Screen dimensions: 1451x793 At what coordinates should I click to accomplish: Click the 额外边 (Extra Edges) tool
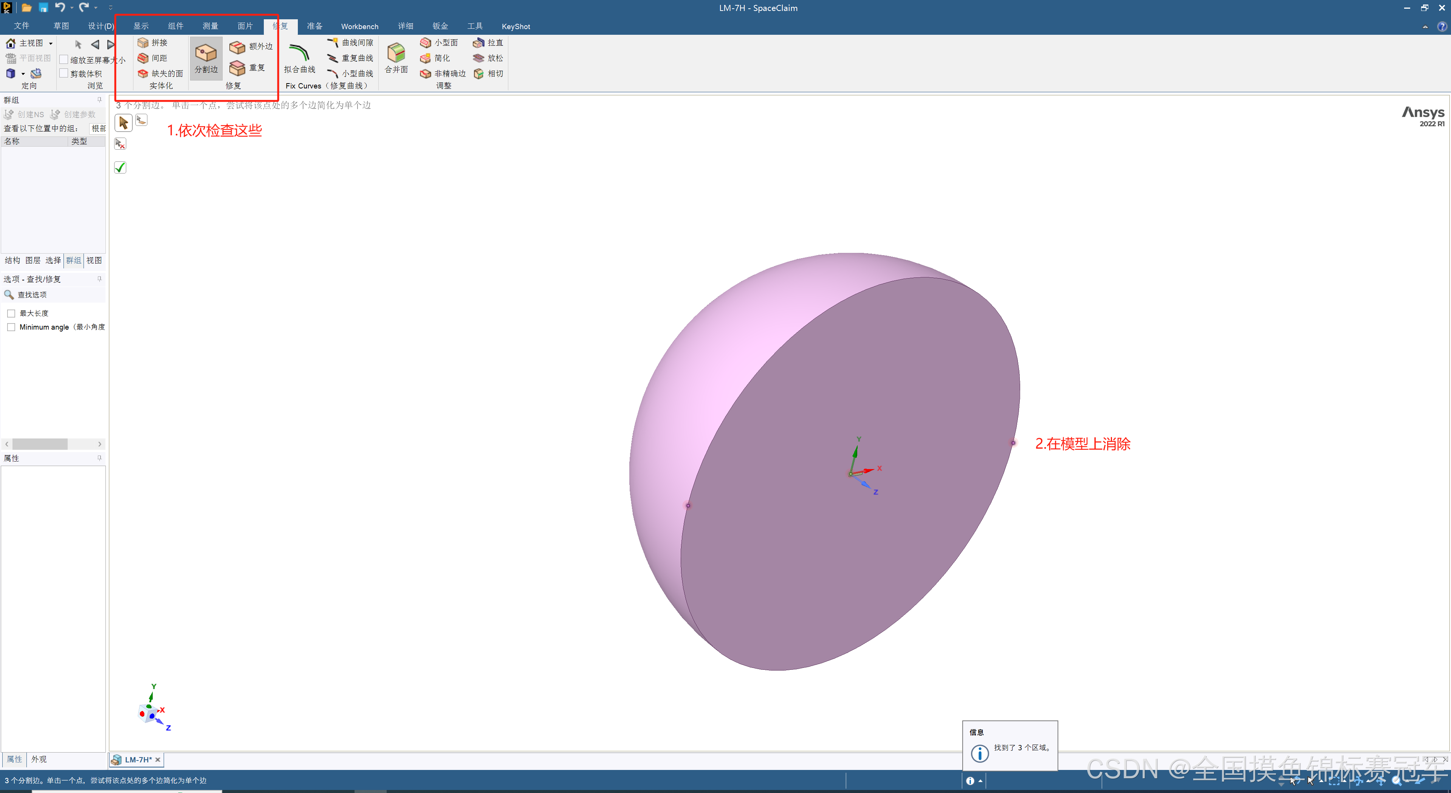click(251, 47)
